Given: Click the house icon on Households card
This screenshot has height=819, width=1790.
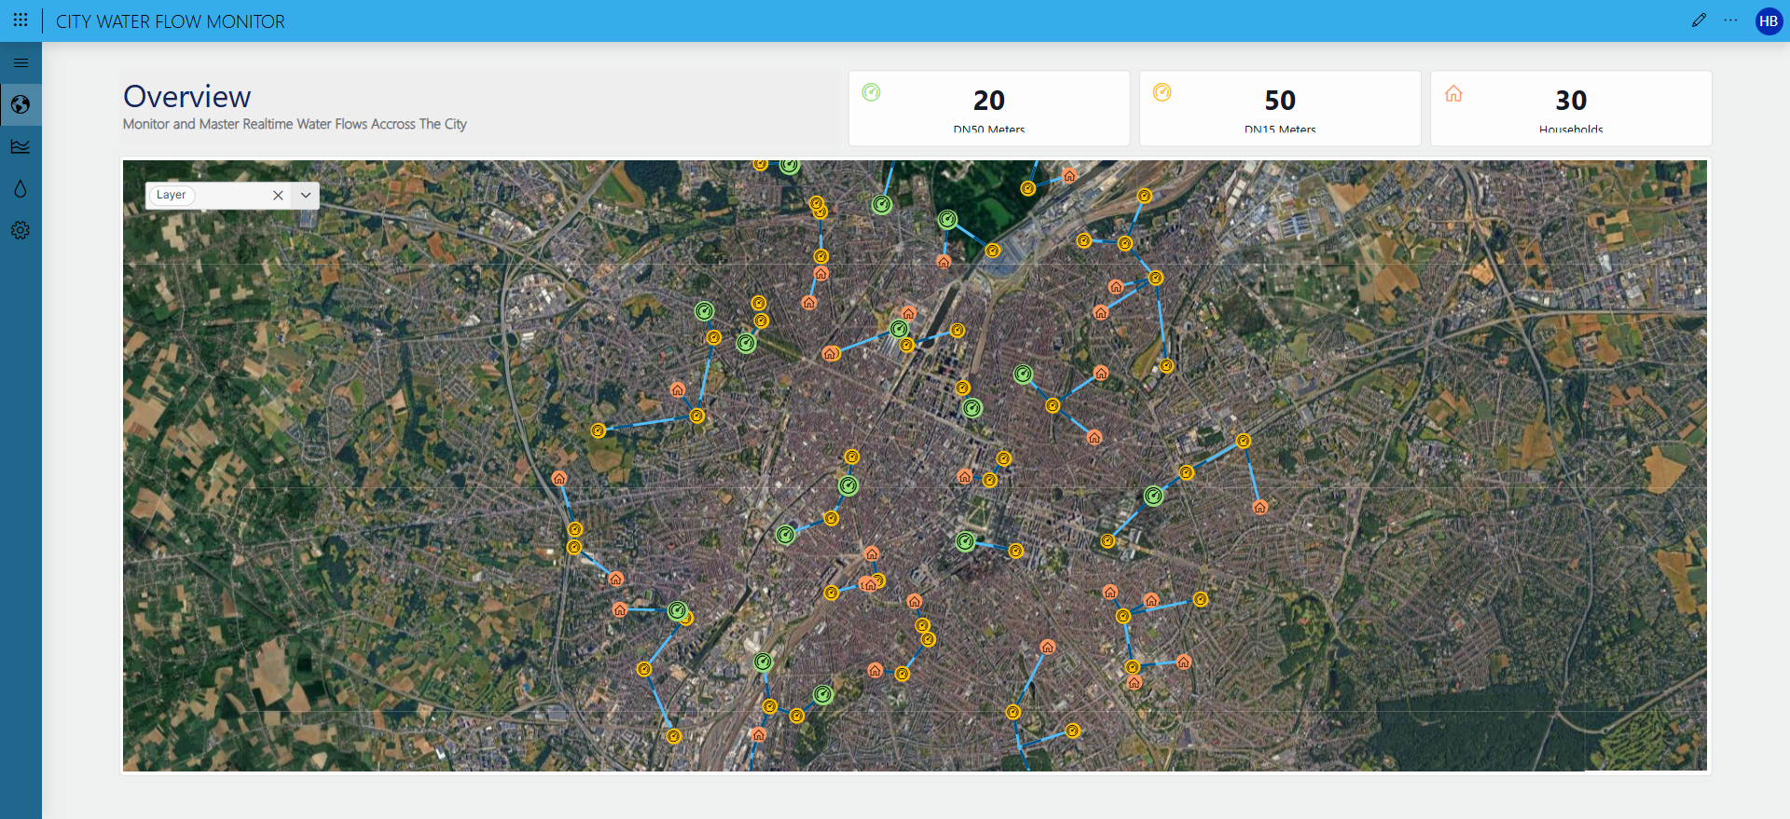Looking at the screenshot, I should 1453,93.
